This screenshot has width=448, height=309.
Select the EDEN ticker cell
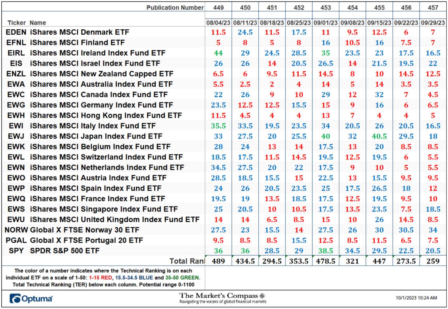click(x=16, y=32)
